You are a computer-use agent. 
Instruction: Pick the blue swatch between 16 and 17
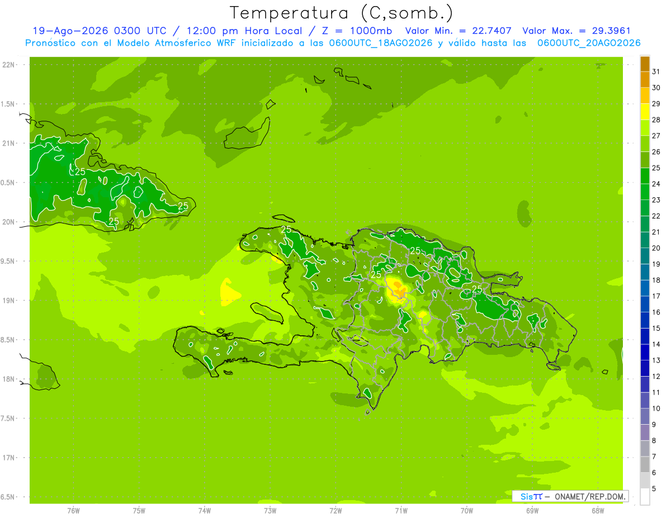(x=645, y=305)
